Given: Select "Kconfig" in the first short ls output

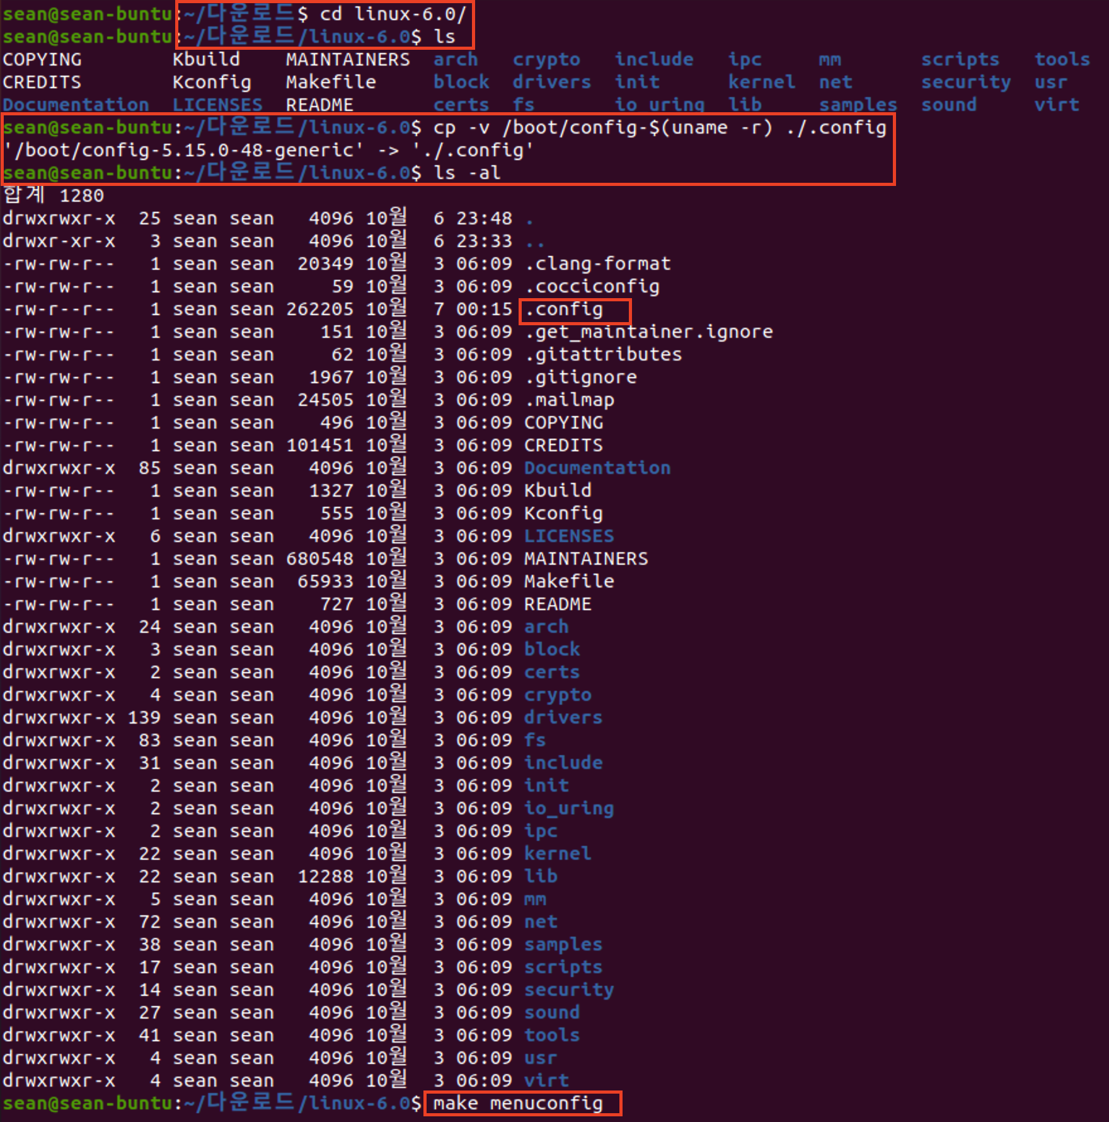Looking at the screenshot, I should [212, 83].
